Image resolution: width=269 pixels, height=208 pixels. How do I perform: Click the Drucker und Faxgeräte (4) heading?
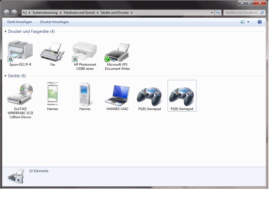32,31
